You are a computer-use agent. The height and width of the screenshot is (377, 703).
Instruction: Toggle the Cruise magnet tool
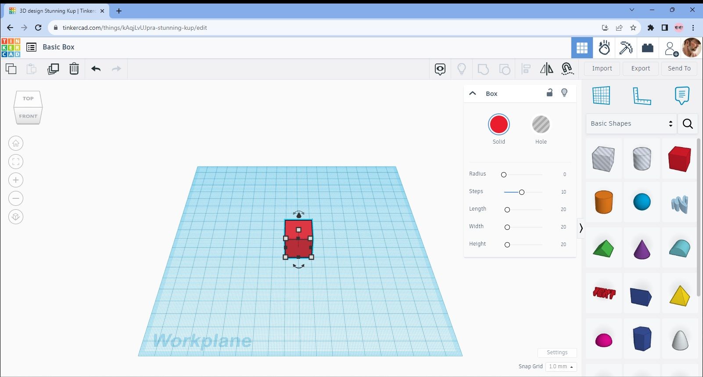567,69
